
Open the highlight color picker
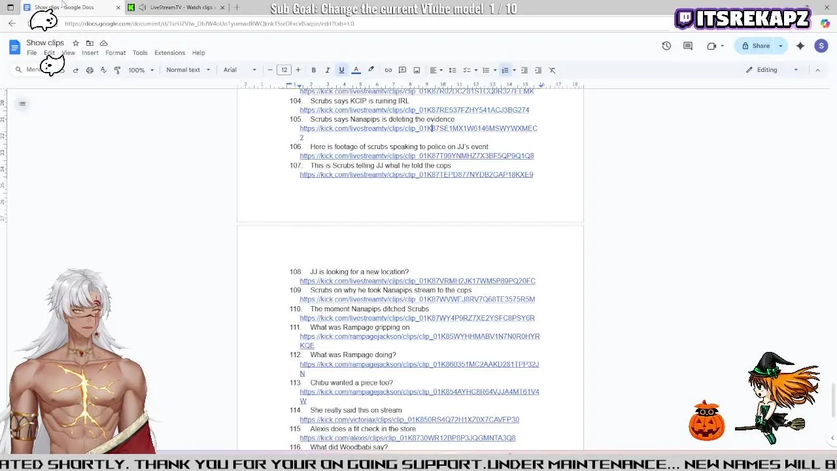tap(371, 70)
